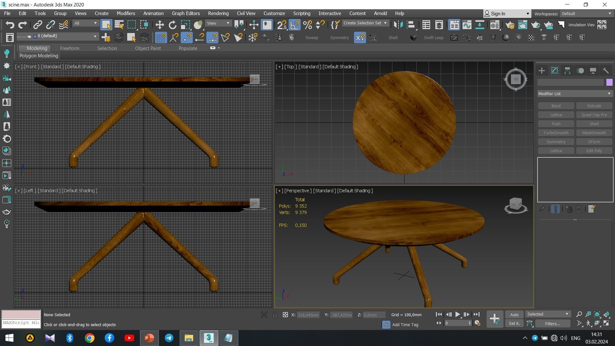Click the Maximize Viewport toggle icon
Image resolution: width=615 pixels, height=346 pixels.
coord(606,324)
